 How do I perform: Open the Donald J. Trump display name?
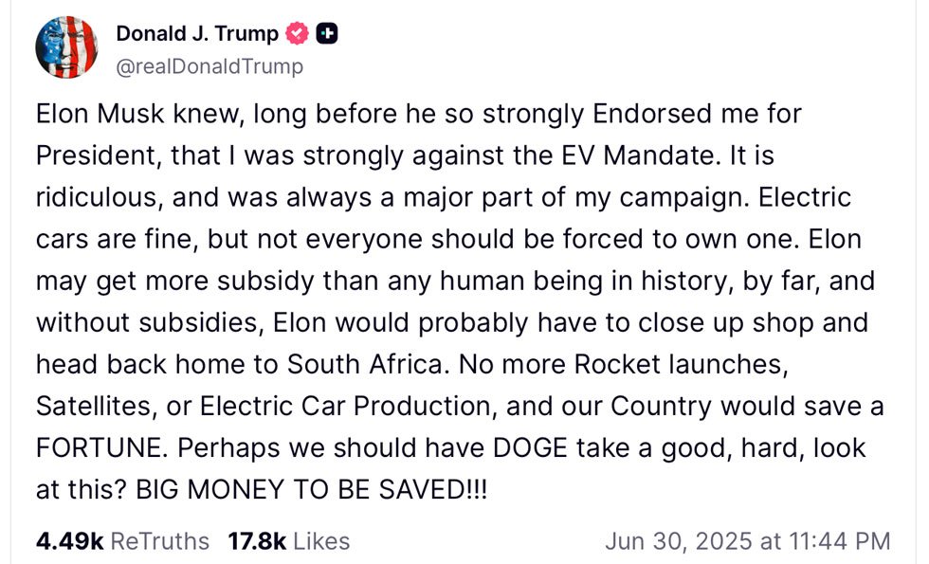pyautogui.click(x=197, y=33)
